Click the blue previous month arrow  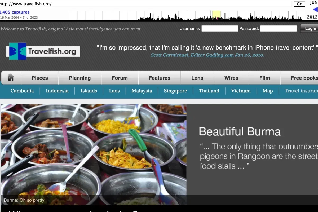[315, 10]
